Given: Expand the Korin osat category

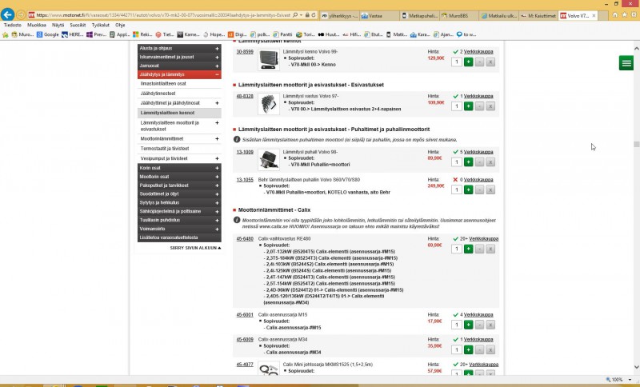Looking at the screenshot, I should [x=216, y=167].
